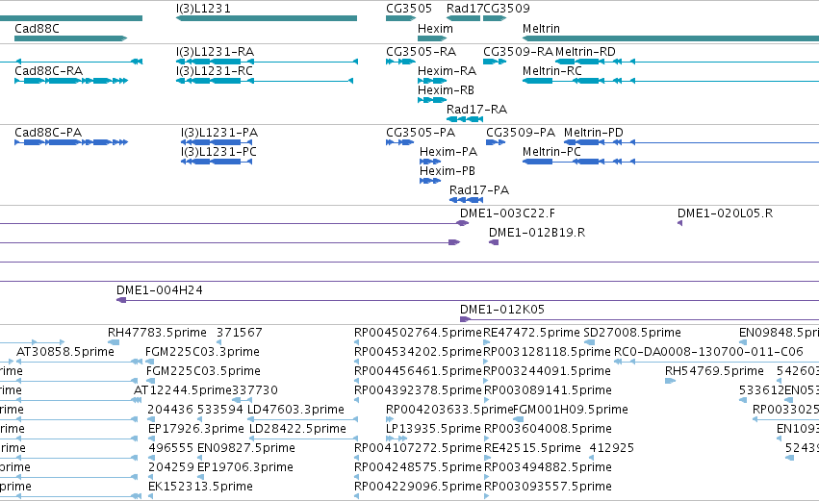Select transcript CG3509-RA label
Image resolution: width=819 pixels, height=501 pixels.
click(x=518, y=52)
